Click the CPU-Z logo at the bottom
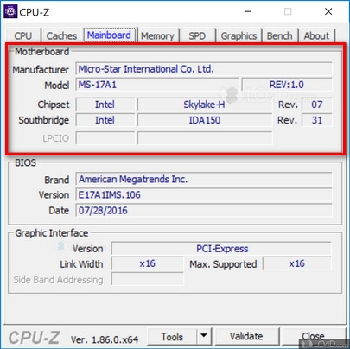Image resolution: width=350 pixels, height=349 pixels. (35, 338)
